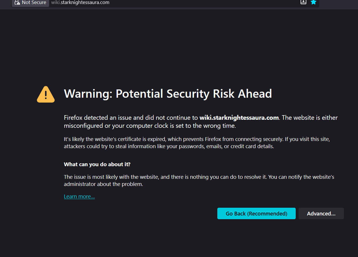Click the download icon in the address bar

(303, 2)
